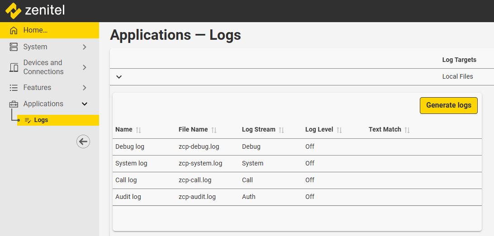Screen dimensions: 494x236
Task: Open the Home menu item
Action: tap(35, 30)
